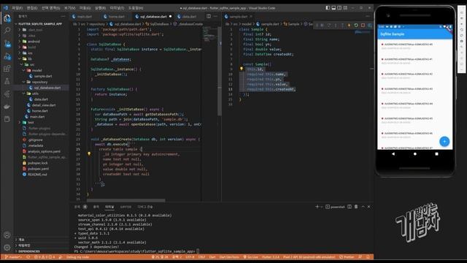The image size is (467, 263).
Task: Click Prettier in the status bar
Action: pyautogui.click(x=347, y=257)
